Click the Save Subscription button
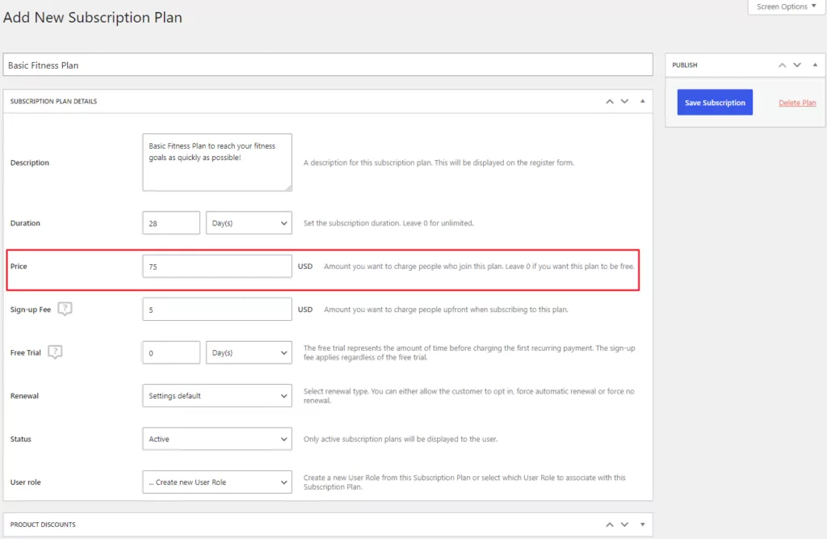The width and height of the screenshot is (827, 539). click(x=715, y=103)
